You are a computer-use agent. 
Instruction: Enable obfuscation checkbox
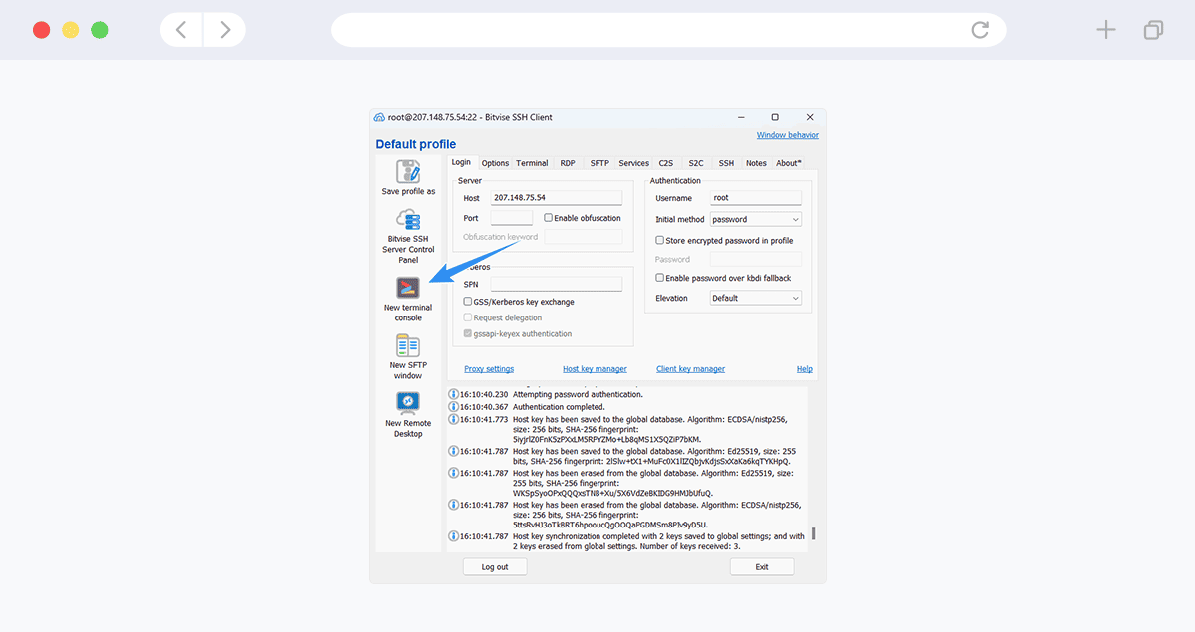(549, 218)
